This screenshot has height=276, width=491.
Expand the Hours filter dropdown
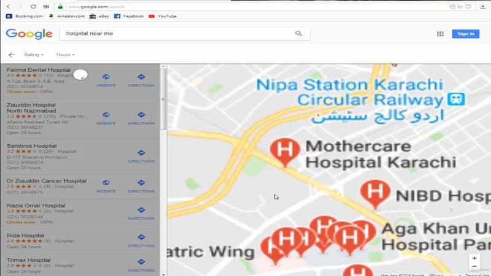[66, 55]
